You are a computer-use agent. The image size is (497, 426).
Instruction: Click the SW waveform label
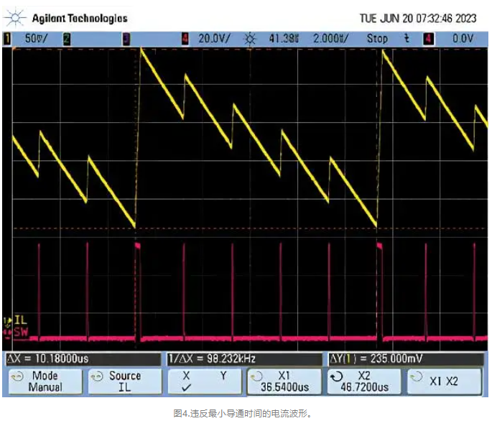tap(19, 331)
